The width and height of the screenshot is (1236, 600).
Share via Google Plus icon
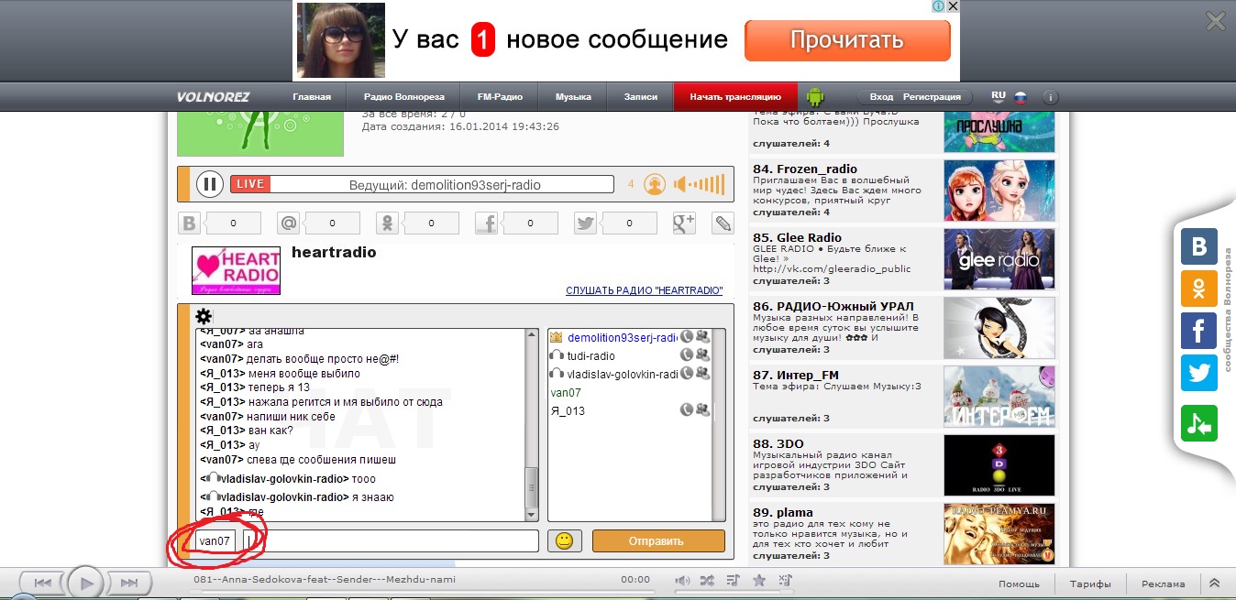[x=685, y=223]
